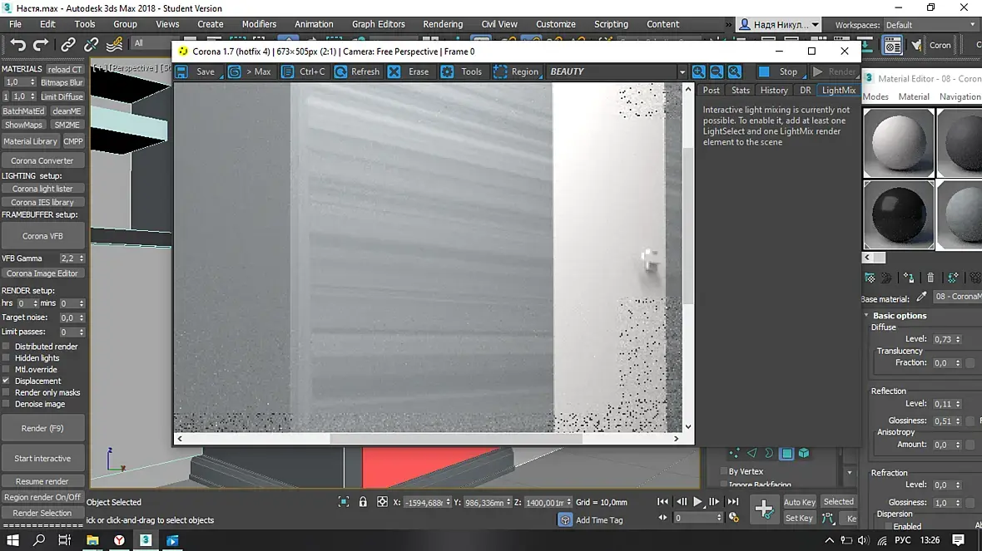Disable the Displacement checkbox

[7, 381]
